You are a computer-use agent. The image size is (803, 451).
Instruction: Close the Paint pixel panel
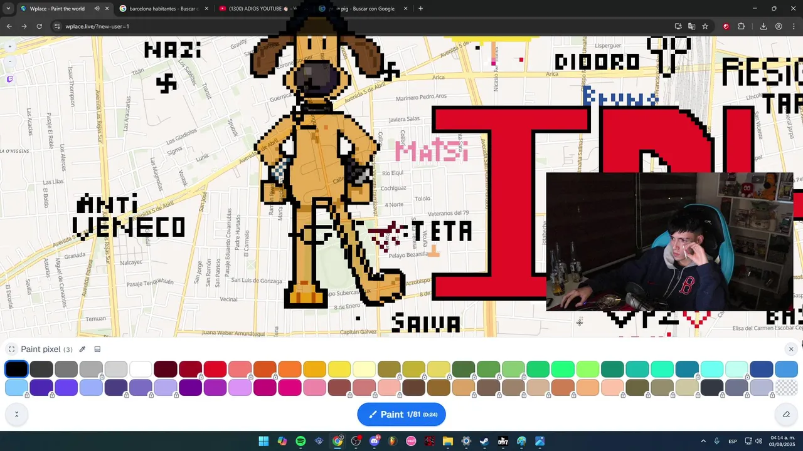pos(791,349)
